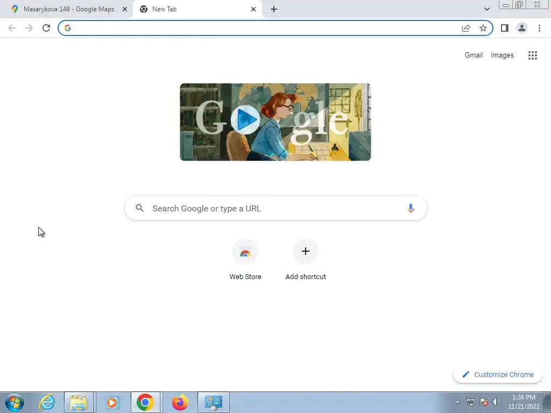This screenshot has height=413, width=551.
Task: Close the Masarykova 148 Google Maps tab
Action: click(125, 9)
